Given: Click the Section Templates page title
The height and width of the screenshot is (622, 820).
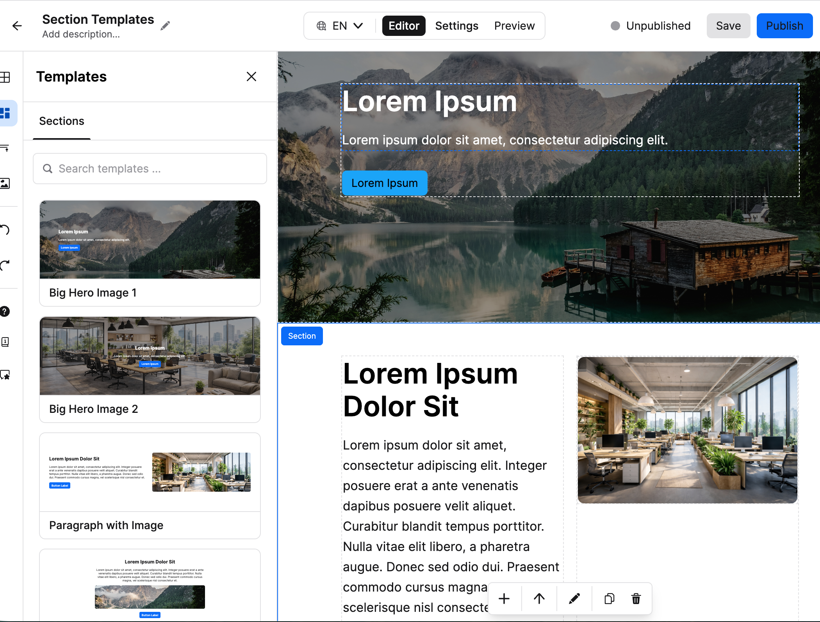Looking at the screenshot, I should pos(98,19).
